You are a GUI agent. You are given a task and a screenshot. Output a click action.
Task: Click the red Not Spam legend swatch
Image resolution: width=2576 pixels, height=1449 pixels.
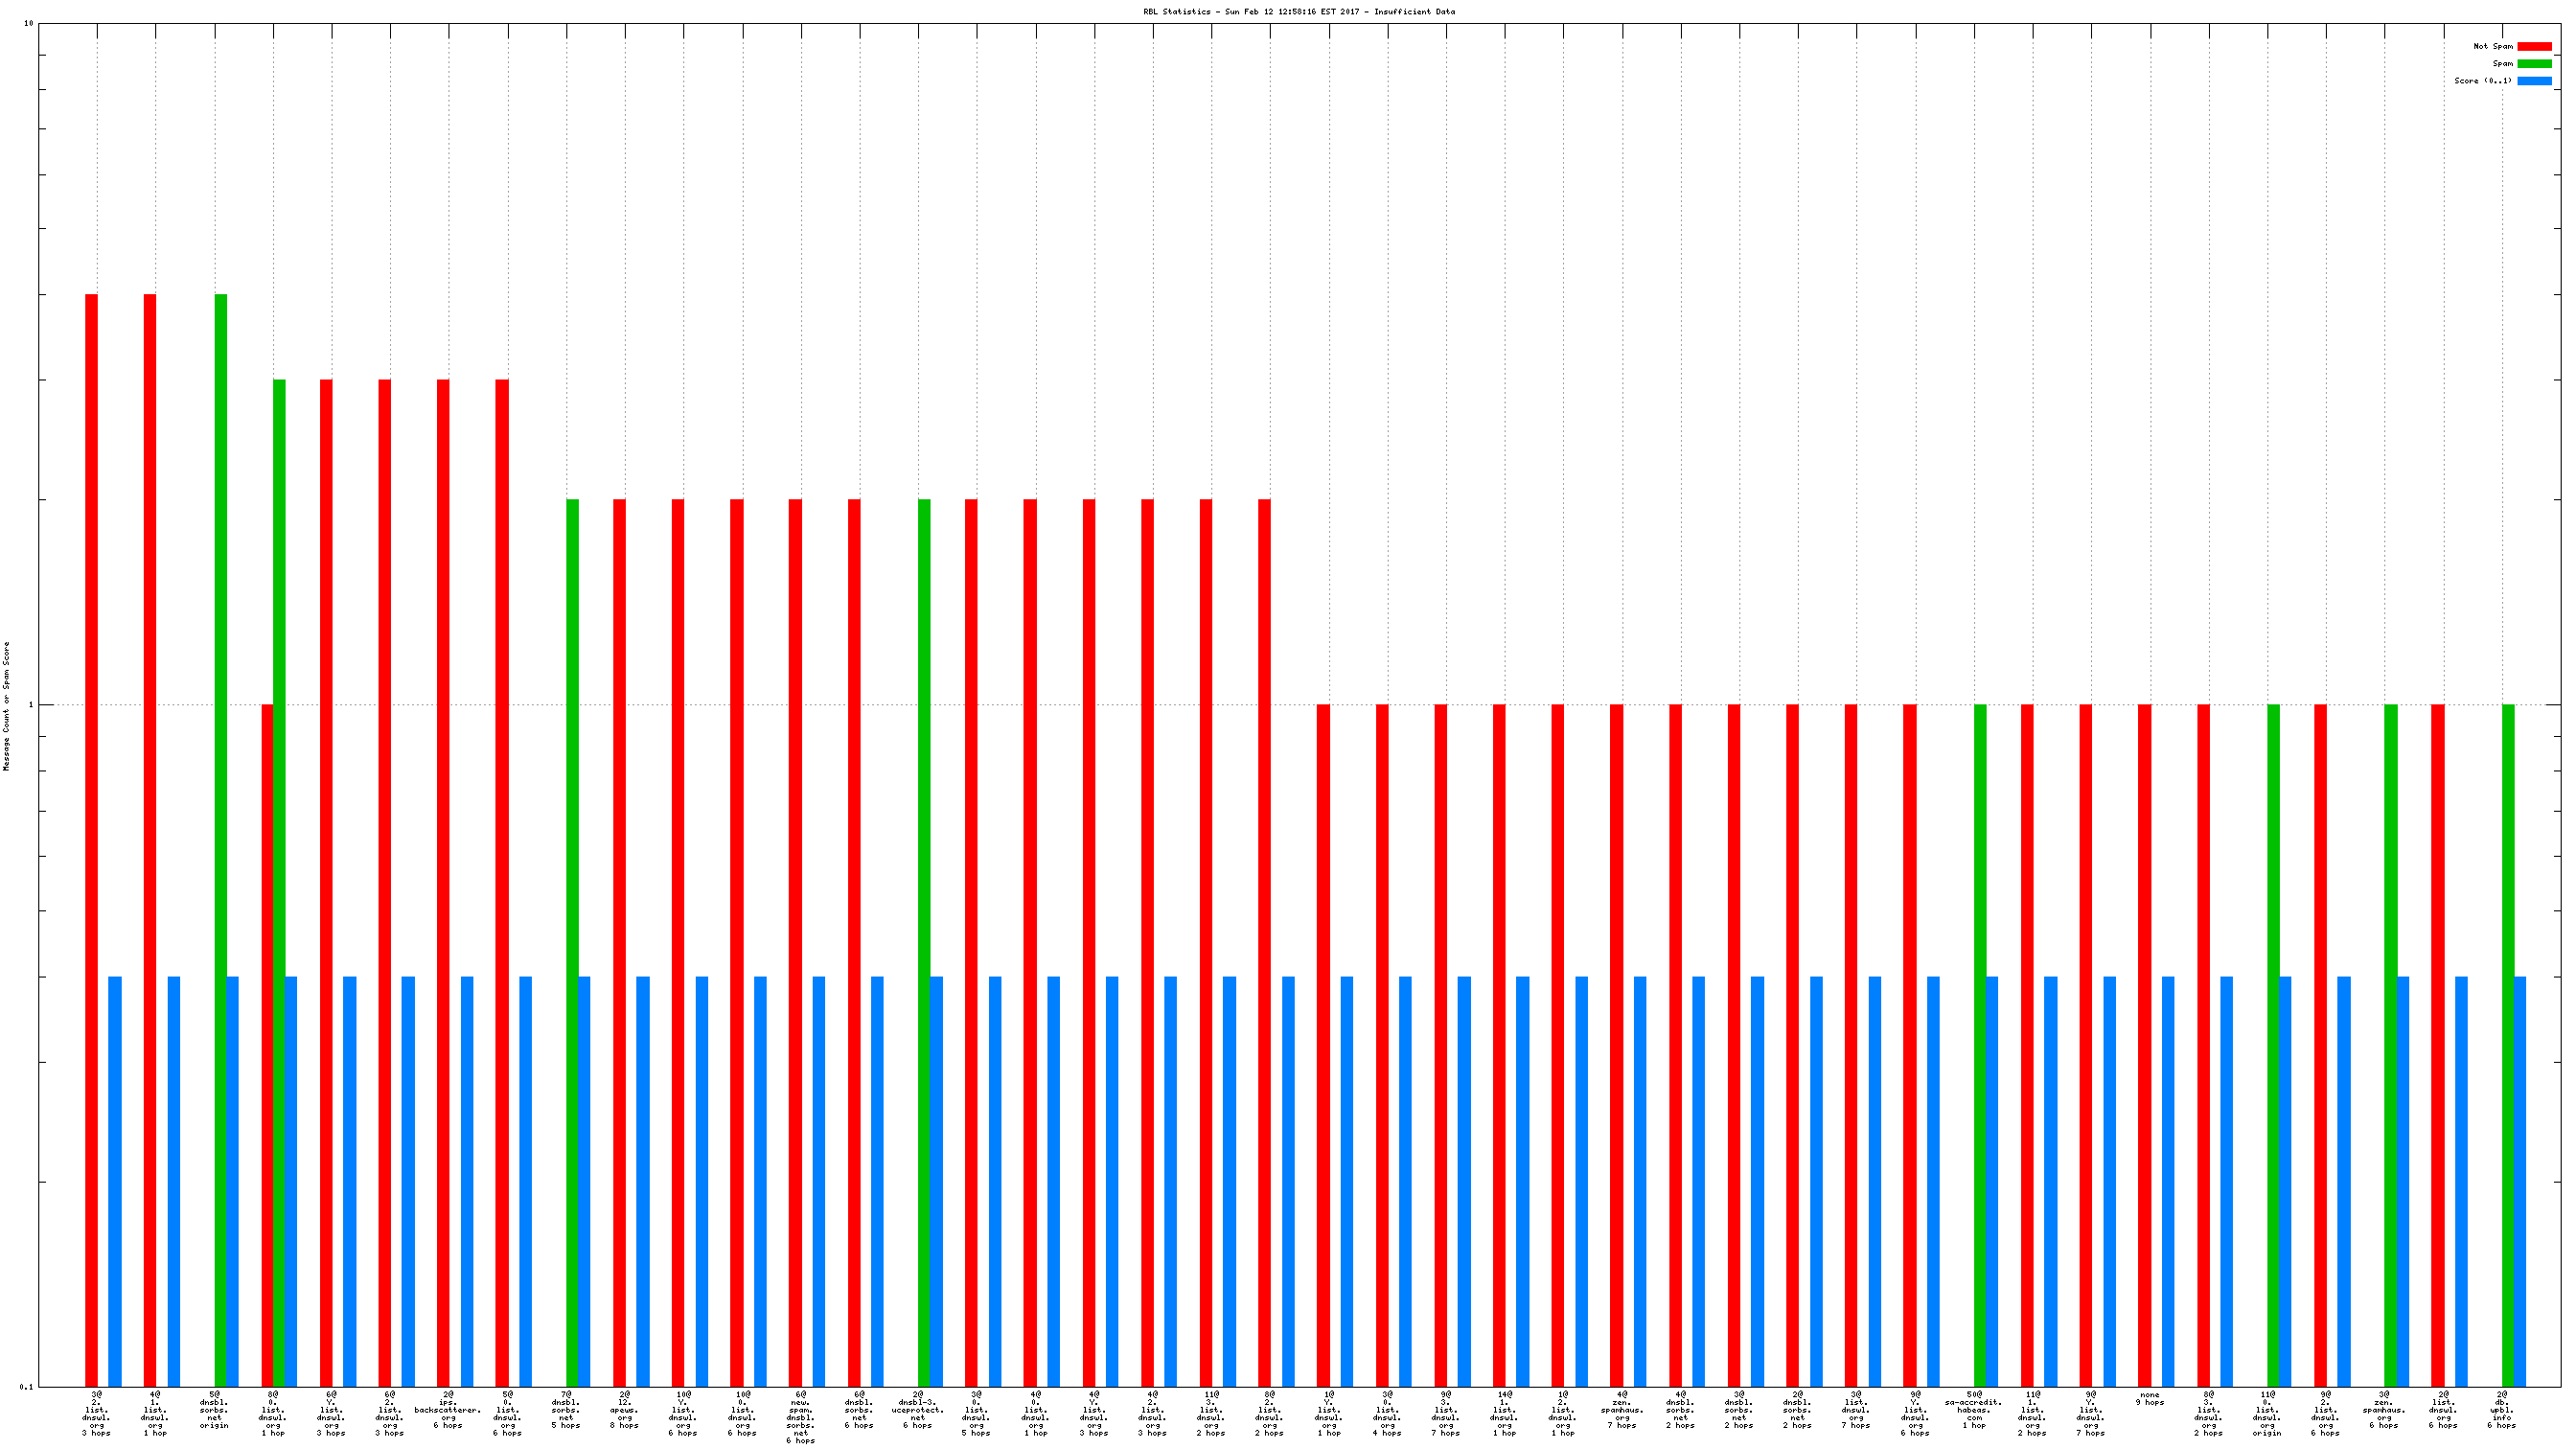[2534, 46]
